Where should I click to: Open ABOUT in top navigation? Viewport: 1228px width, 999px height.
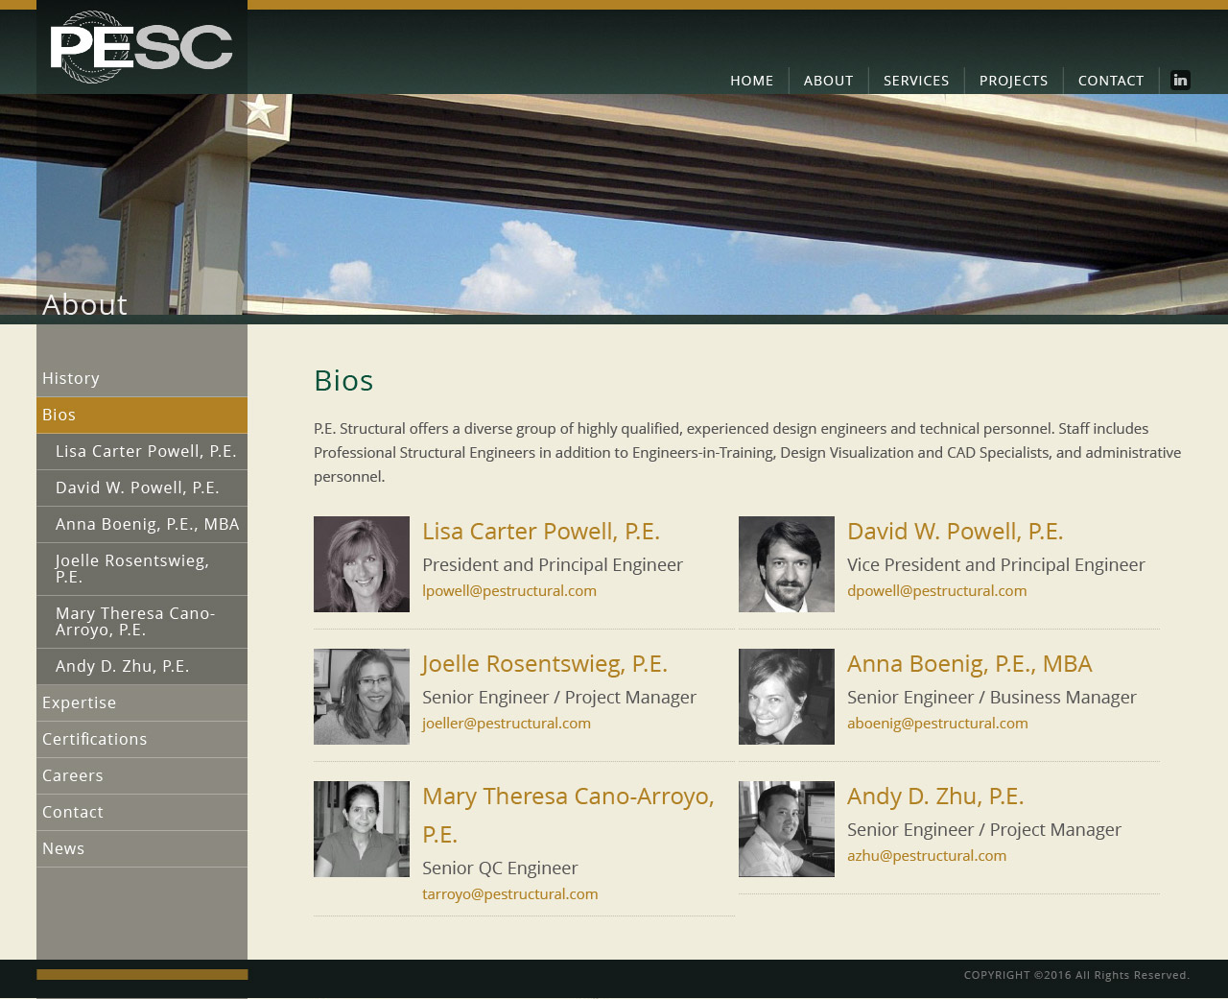click(828, 81)
